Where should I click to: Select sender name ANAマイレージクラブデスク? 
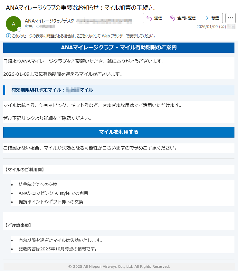tap(49, 21)
